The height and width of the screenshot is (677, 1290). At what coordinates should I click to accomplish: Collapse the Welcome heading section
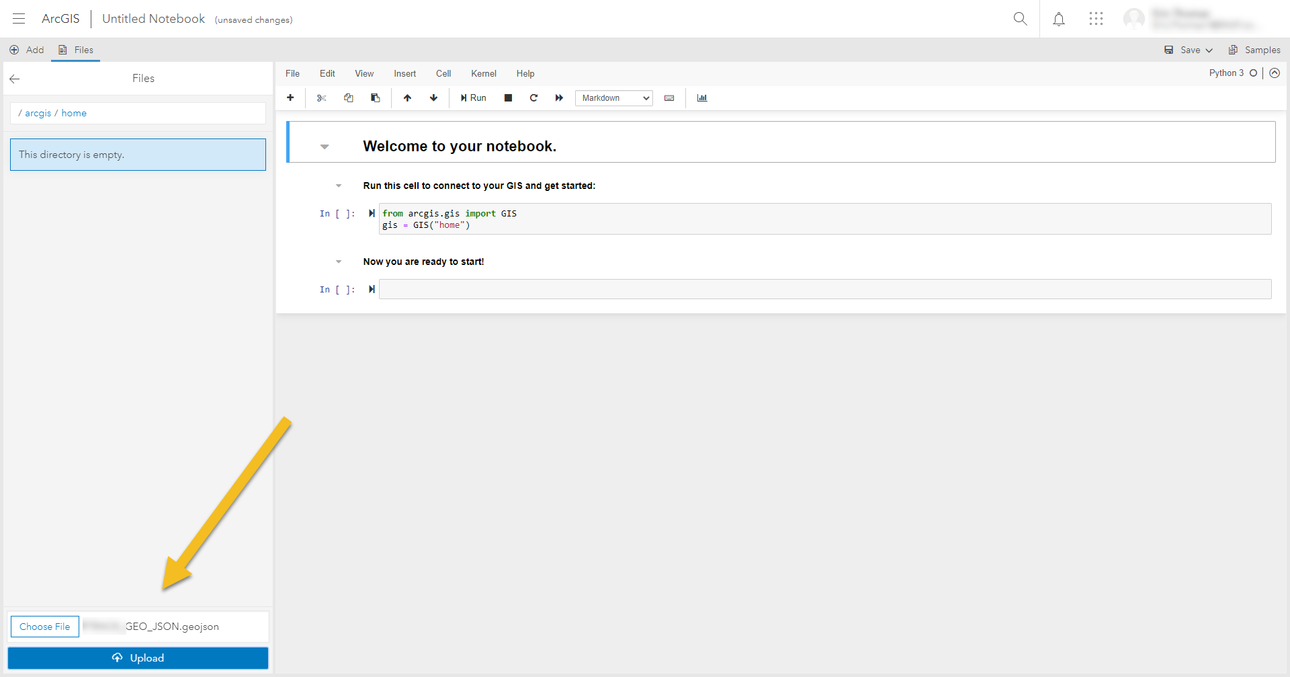point(325,147)
